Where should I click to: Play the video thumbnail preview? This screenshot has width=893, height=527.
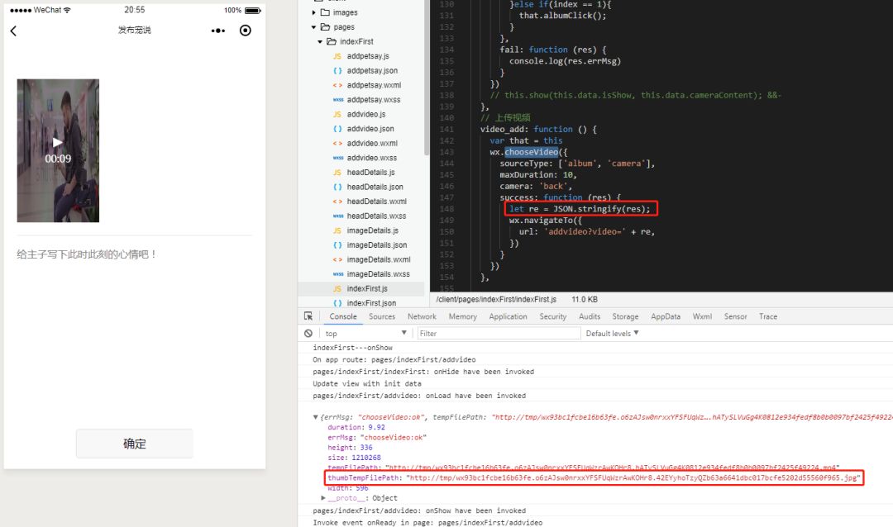point(58,150)
